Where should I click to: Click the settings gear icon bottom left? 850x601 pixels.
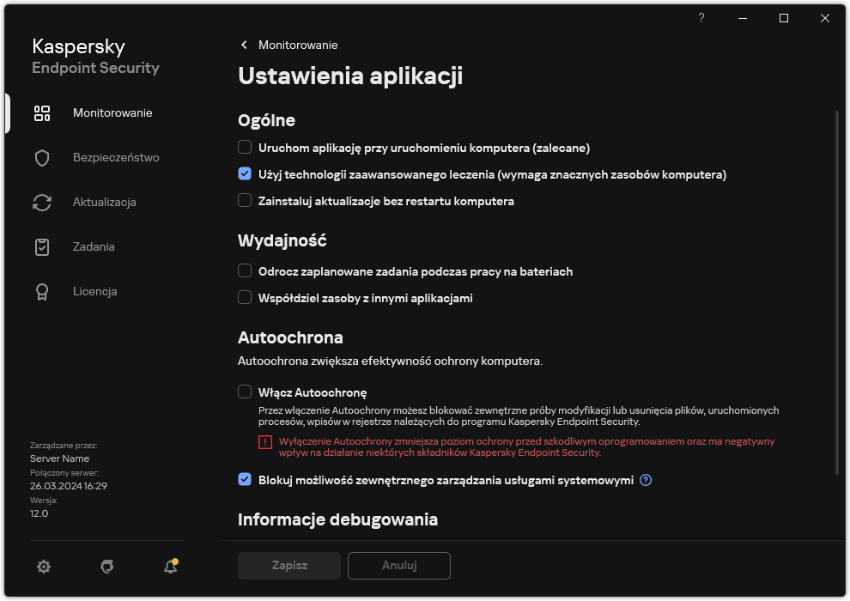pos(44,567)
